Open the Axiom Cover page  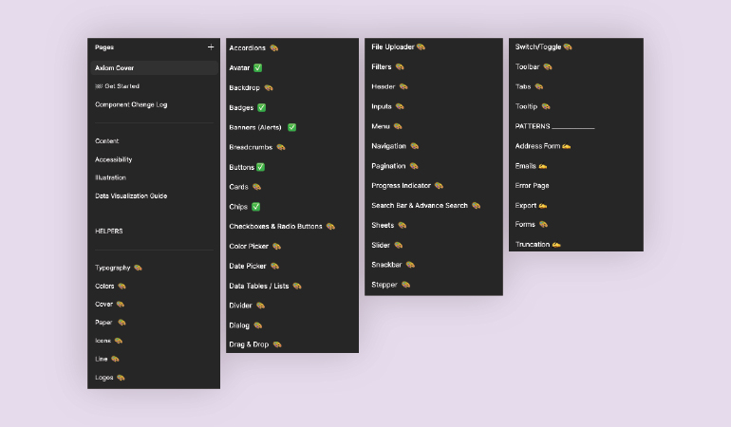click(155, 68)
